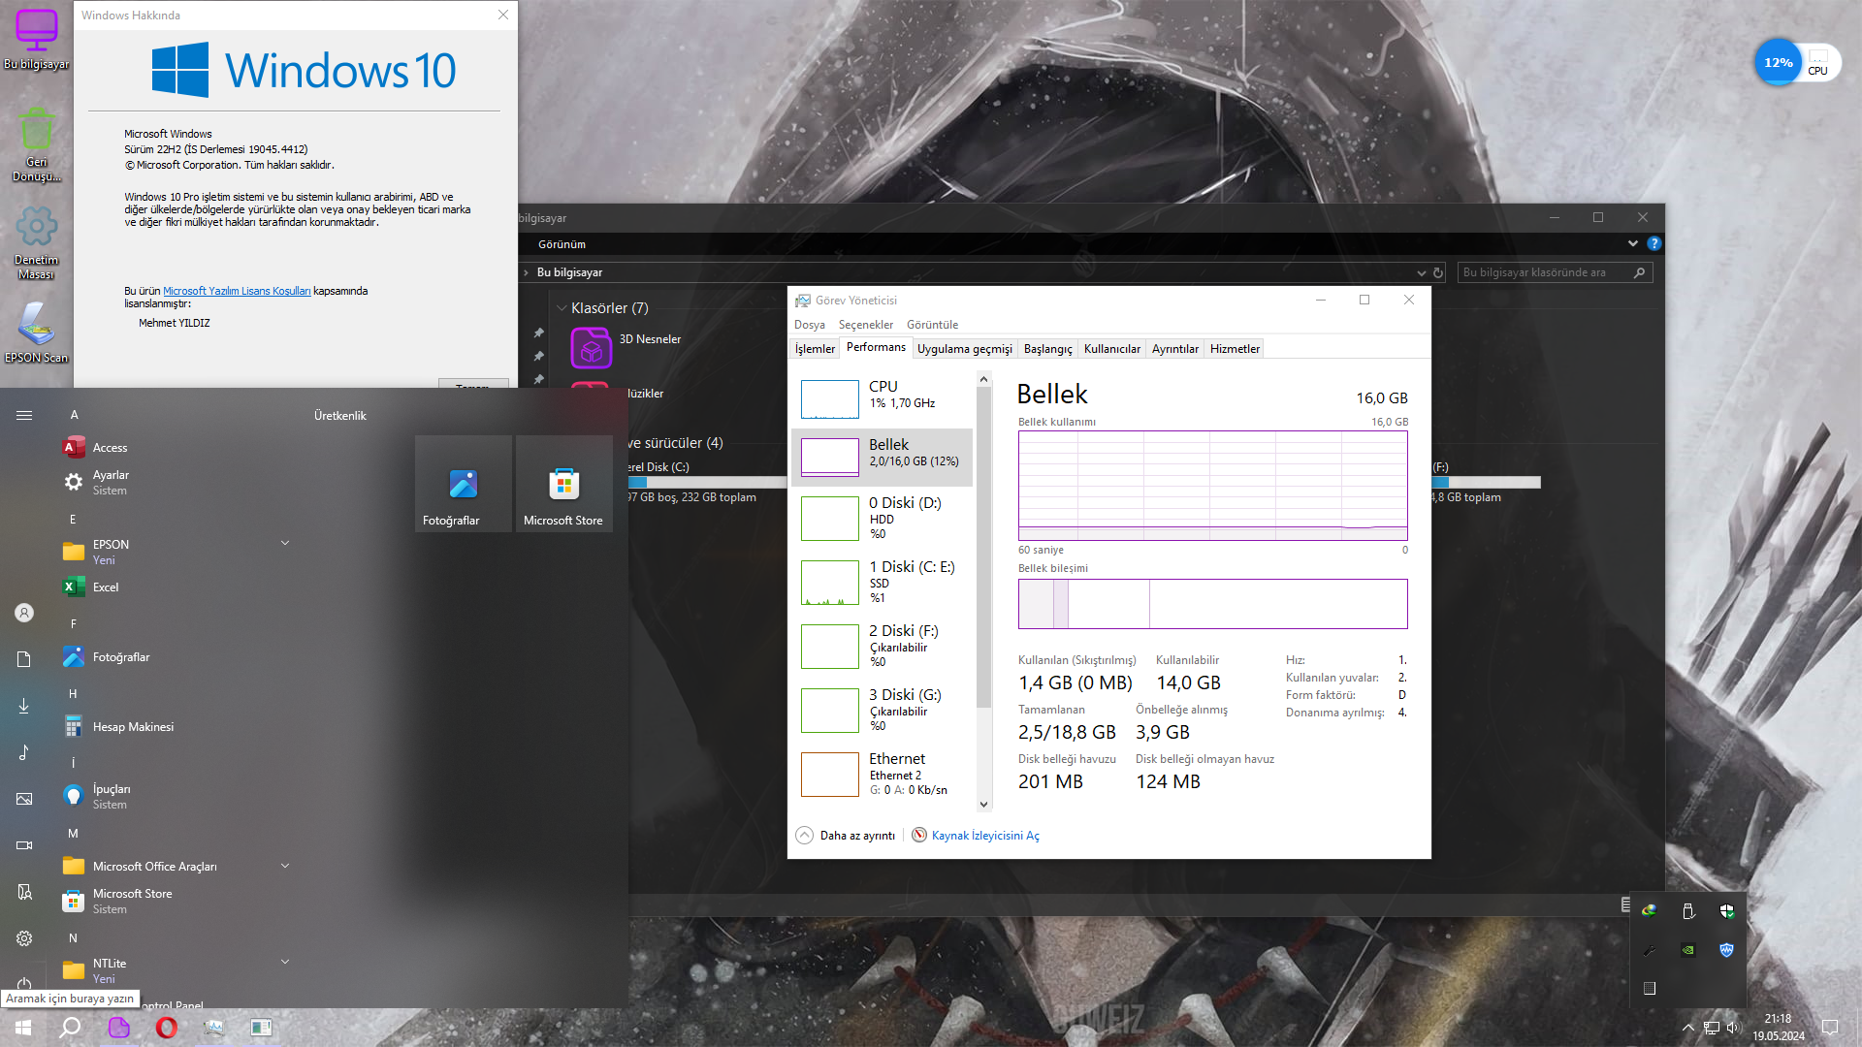Click Kaynak İzleyicisini Aç link
Viewport: 1862px width, 1047px height.
(985, 836)
